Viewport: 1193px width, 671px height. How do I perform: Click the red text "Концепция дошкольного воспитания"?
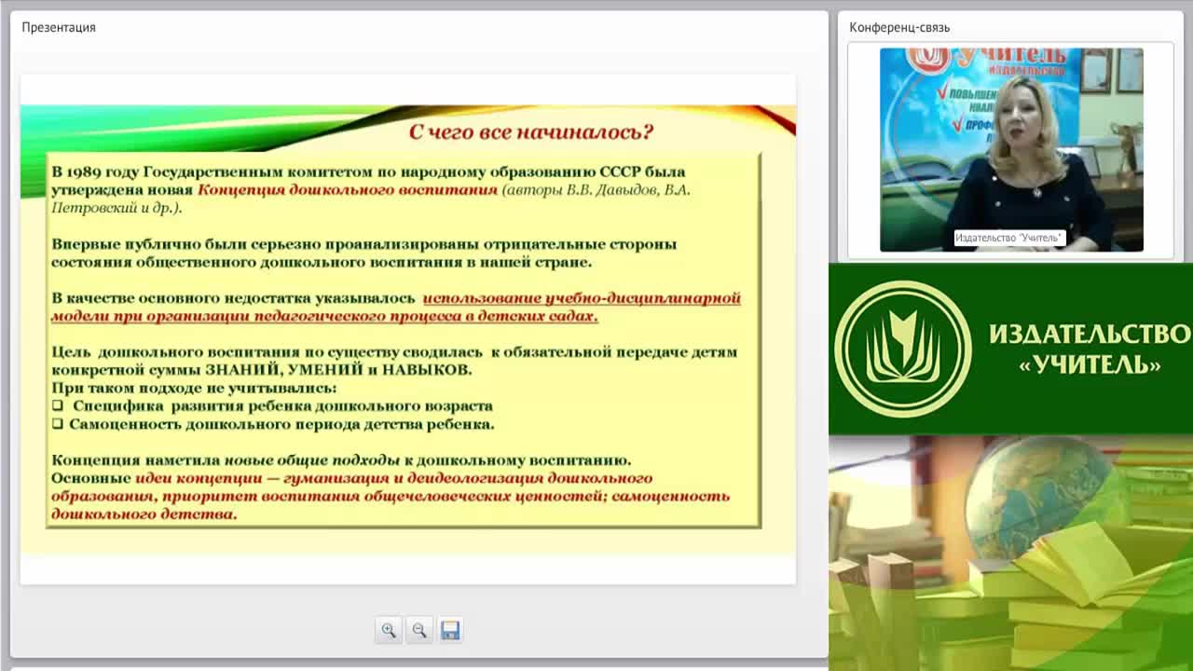click(349, 189)
